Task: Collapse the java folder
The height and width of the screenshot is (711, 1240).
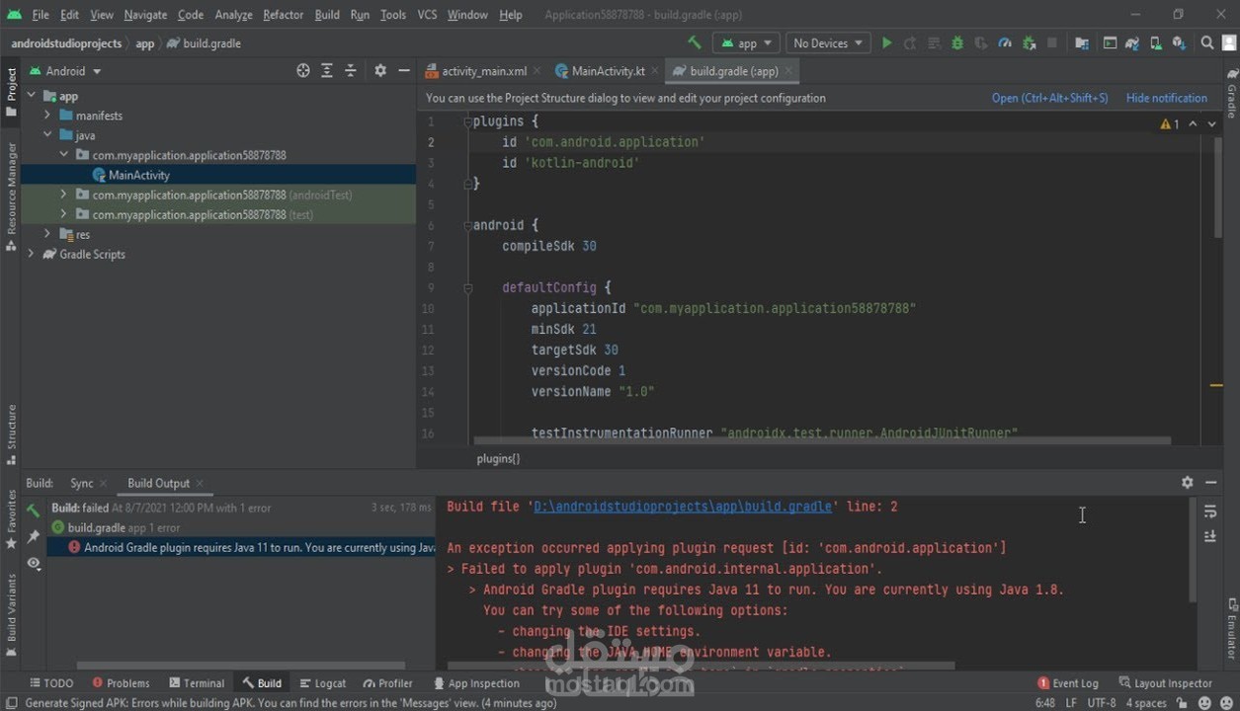Action: [47, 135]
